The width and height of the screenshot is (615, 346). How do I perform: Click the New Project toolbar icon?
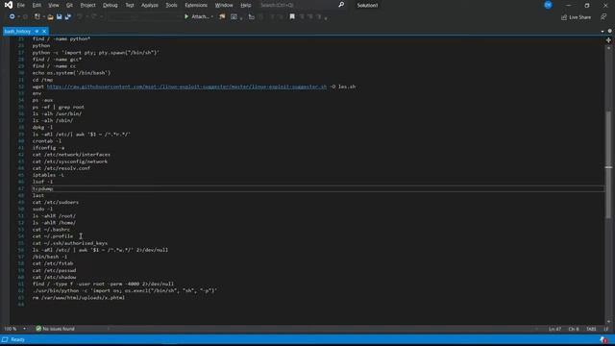coord(37,16)
